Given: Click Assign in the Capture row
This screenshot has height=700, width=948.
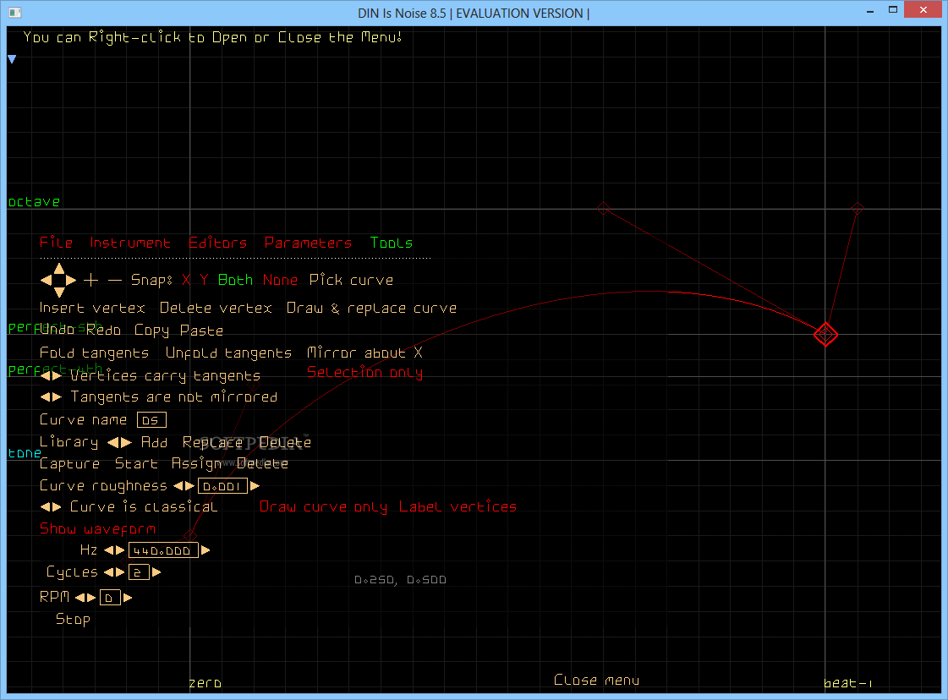Looking at the screenshot, I should click(x=196, y=463).
